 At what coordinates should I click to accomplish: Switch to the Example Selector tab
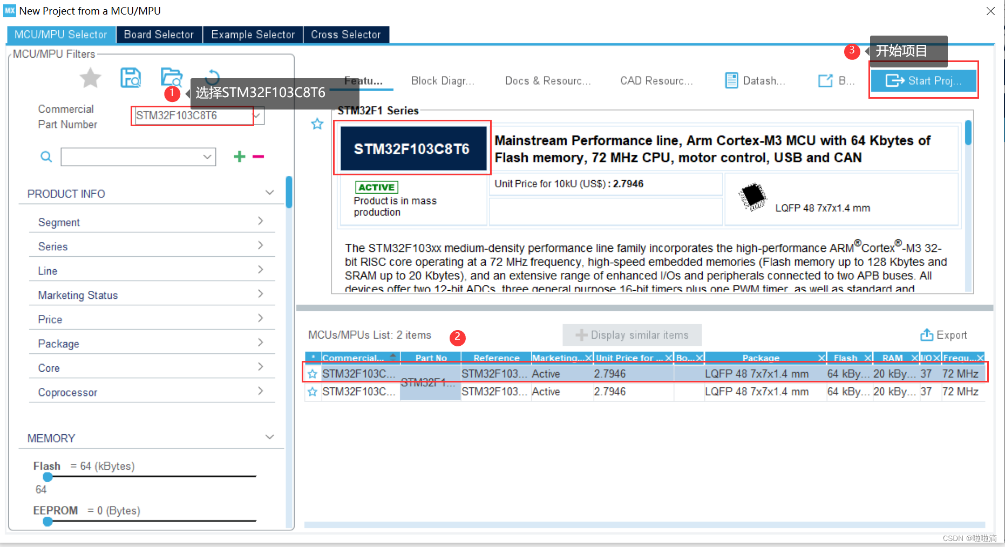tap(253, 35)
